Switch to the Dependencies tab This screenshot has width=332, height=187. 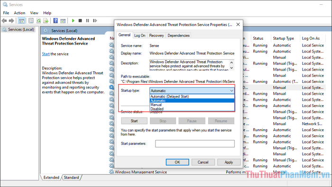pos(178,36)
